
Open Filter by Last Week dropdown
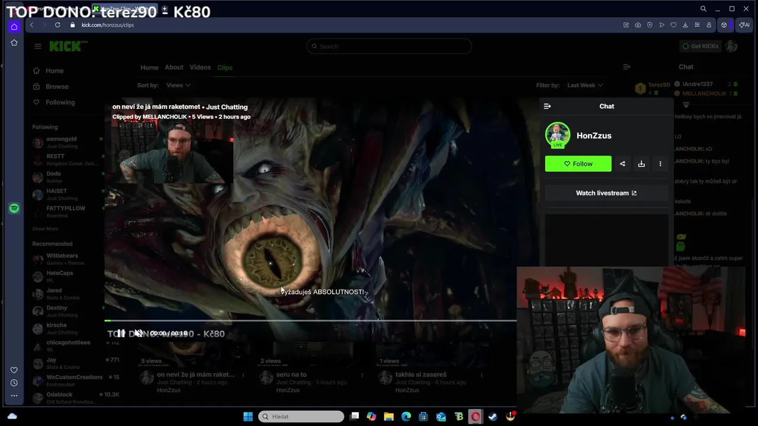[585, 85]
